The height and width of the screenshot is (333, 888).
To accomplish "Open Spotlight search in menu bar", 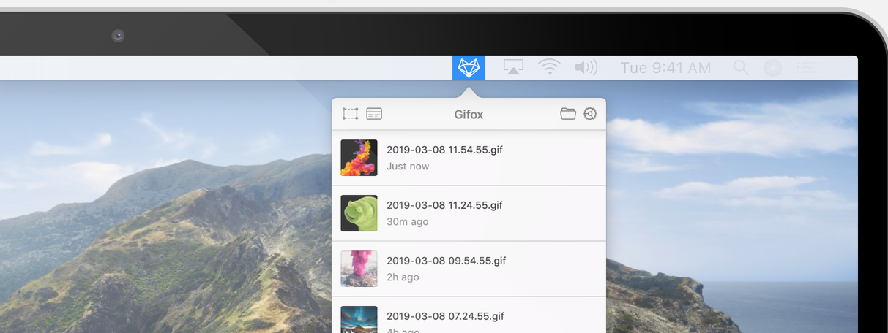I will point(741,68).
